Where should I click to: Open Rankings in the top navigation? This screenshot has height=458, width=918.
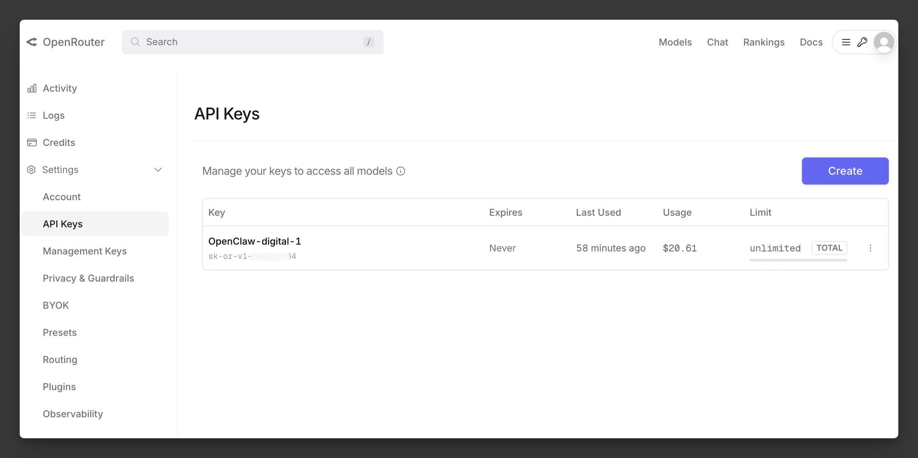coord(763,42)
